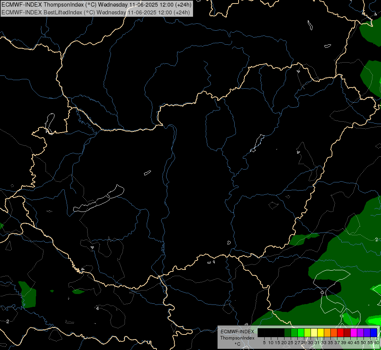The width and height of the screenshot is (381, 350).
Task: Pick the pale yellow 30–31 legend swatch
Action: [x=314, y=332]
